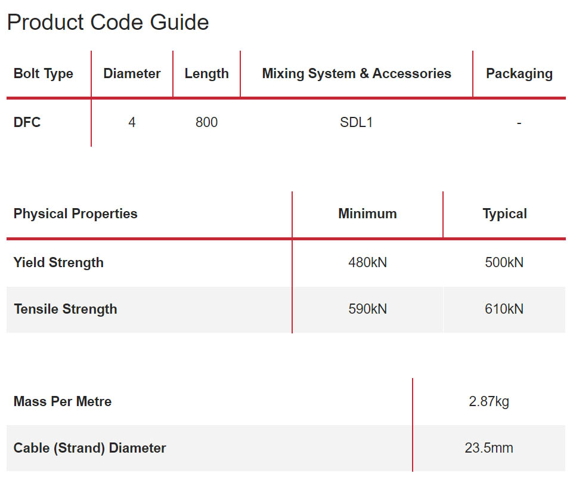Click the Product Code Guide heading
This screenshot has width=573, height=486.
tap(108, 23)
